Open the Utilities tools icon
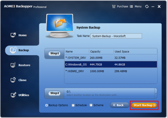 [x=13, y=95]
